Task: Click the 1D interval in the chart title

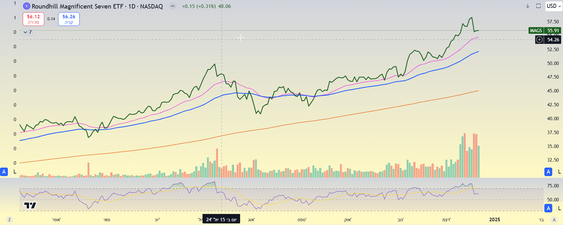Action: [132, 6]
